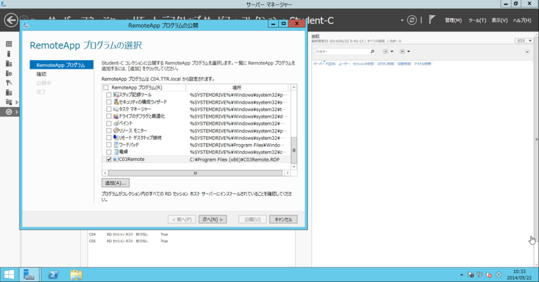Click the gauge icon beside リソース モニター

click(x=116, y=131)
